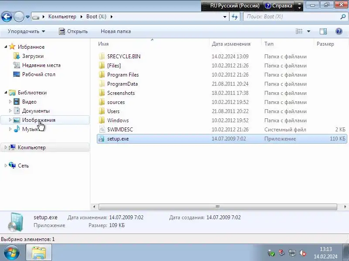The image size is (349, 261).
Task: Open Справка in the language bar
Action: coord(278,6)
